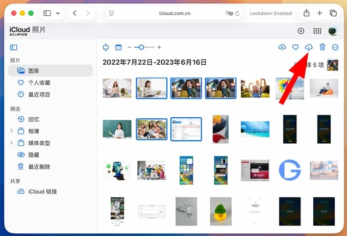Open Safari tab group dropdown arrow

pyautogui.click(x=57, y=13)
